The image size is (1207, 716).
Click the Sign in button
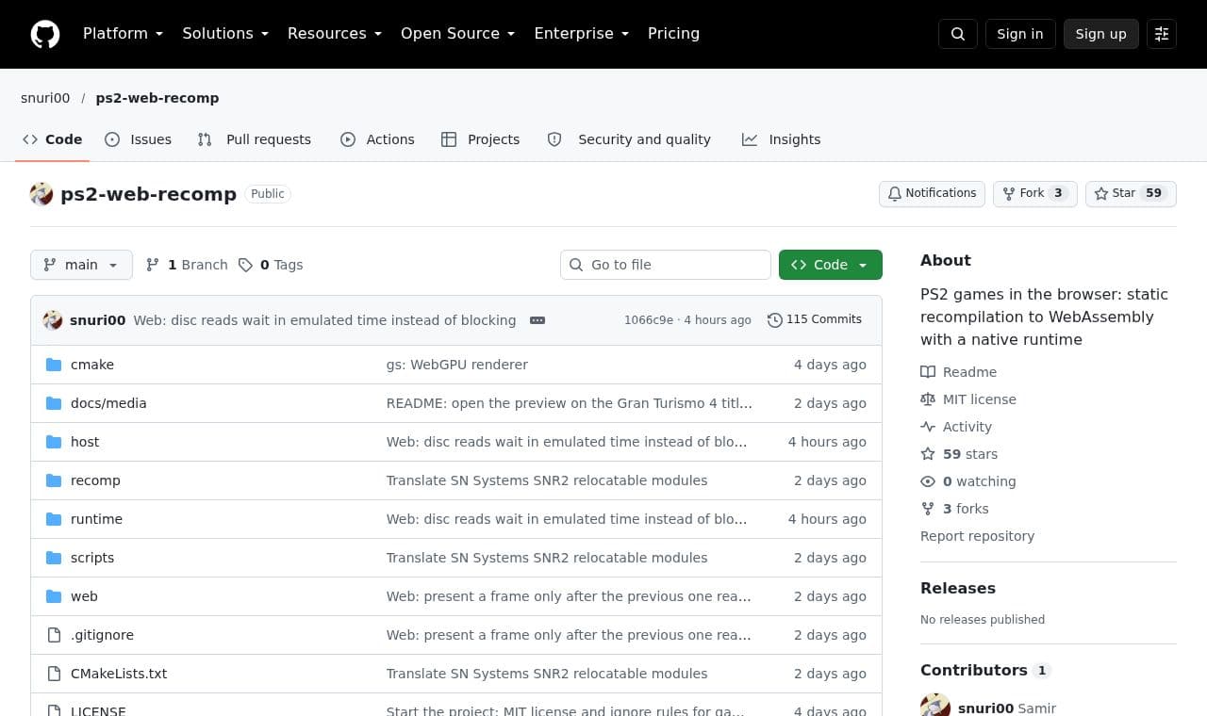click(x=1020, y=34)
